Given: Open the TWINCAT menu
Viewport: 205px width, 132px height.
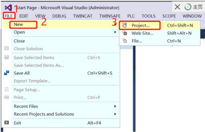Looking at the screenshot, I should click(83, 16).
